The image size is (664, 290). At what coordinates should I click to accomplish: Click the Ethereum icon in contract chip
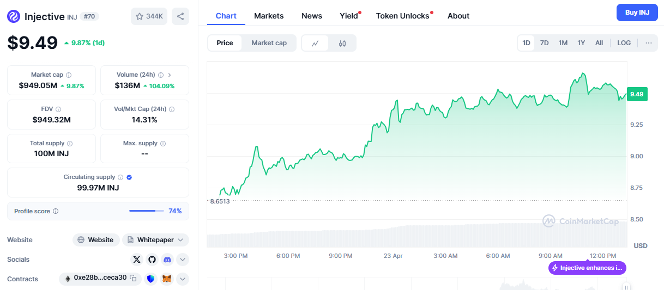[x=68, y=279]
